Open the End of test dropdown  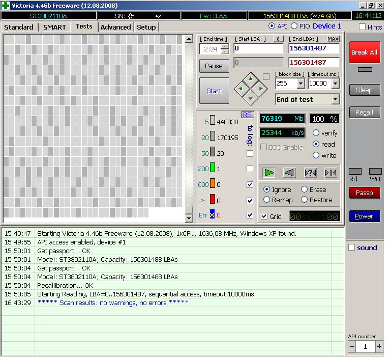pyautogui.click(x=335, y=99)
